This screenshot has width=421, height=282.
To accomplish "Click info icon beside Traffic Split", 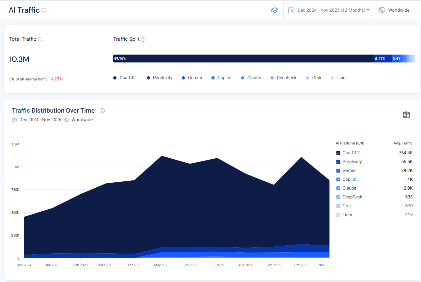I will tap(143, 39).
